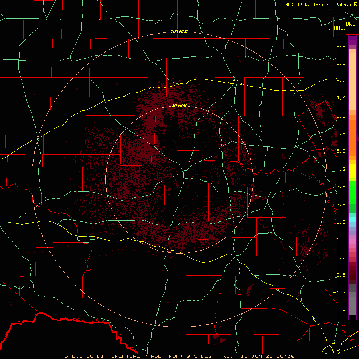
Task: Click the -1.3 scale value
Action: pyautogui.click(x=339, y=293)
